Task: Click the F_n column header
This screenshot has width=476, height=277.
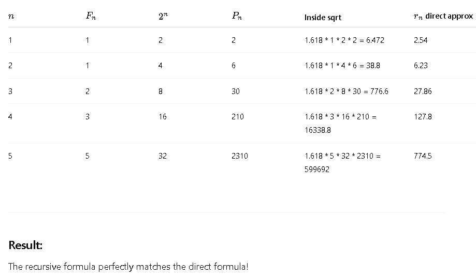Action: pyautogui.click(x=91, y=16)
